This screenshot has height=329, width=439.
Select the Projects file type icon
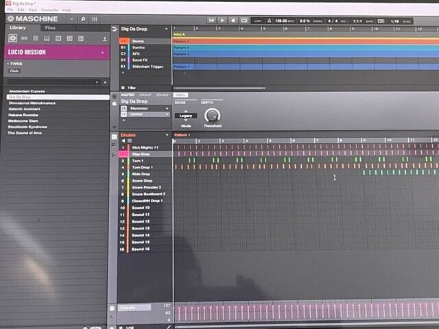point(12,38)
